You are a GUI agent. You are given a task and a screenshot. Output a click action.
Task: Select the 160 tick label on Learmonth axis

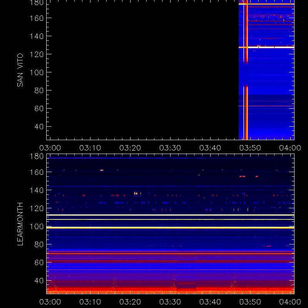[37, 172]
